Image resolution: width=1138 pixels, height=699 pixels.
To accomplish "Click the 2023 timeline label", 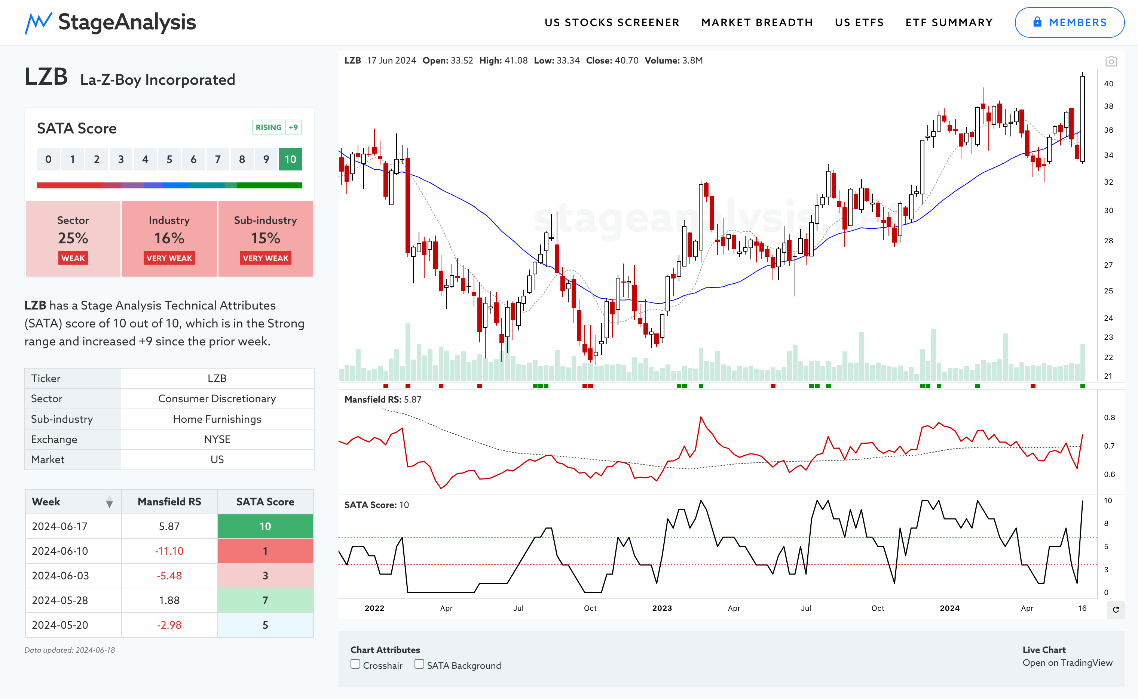I will 662,609.
